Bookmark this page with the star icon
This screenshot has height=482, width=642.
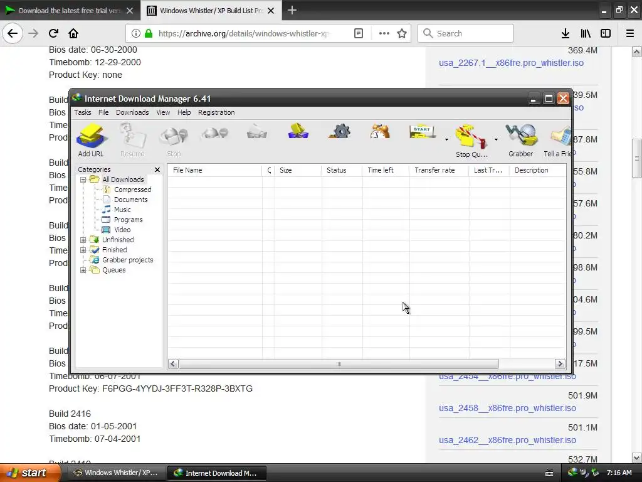click(402, 34)
